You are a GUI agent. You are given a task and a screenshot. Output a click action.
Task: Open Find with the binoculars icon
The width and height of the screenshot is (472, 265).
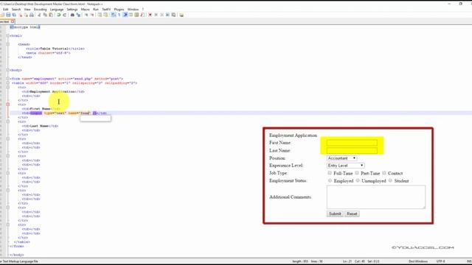(72, 15)
